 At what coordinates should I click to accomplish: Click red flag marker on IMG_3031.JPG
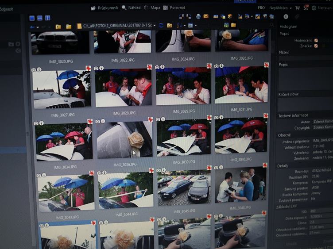click(267, 65)
